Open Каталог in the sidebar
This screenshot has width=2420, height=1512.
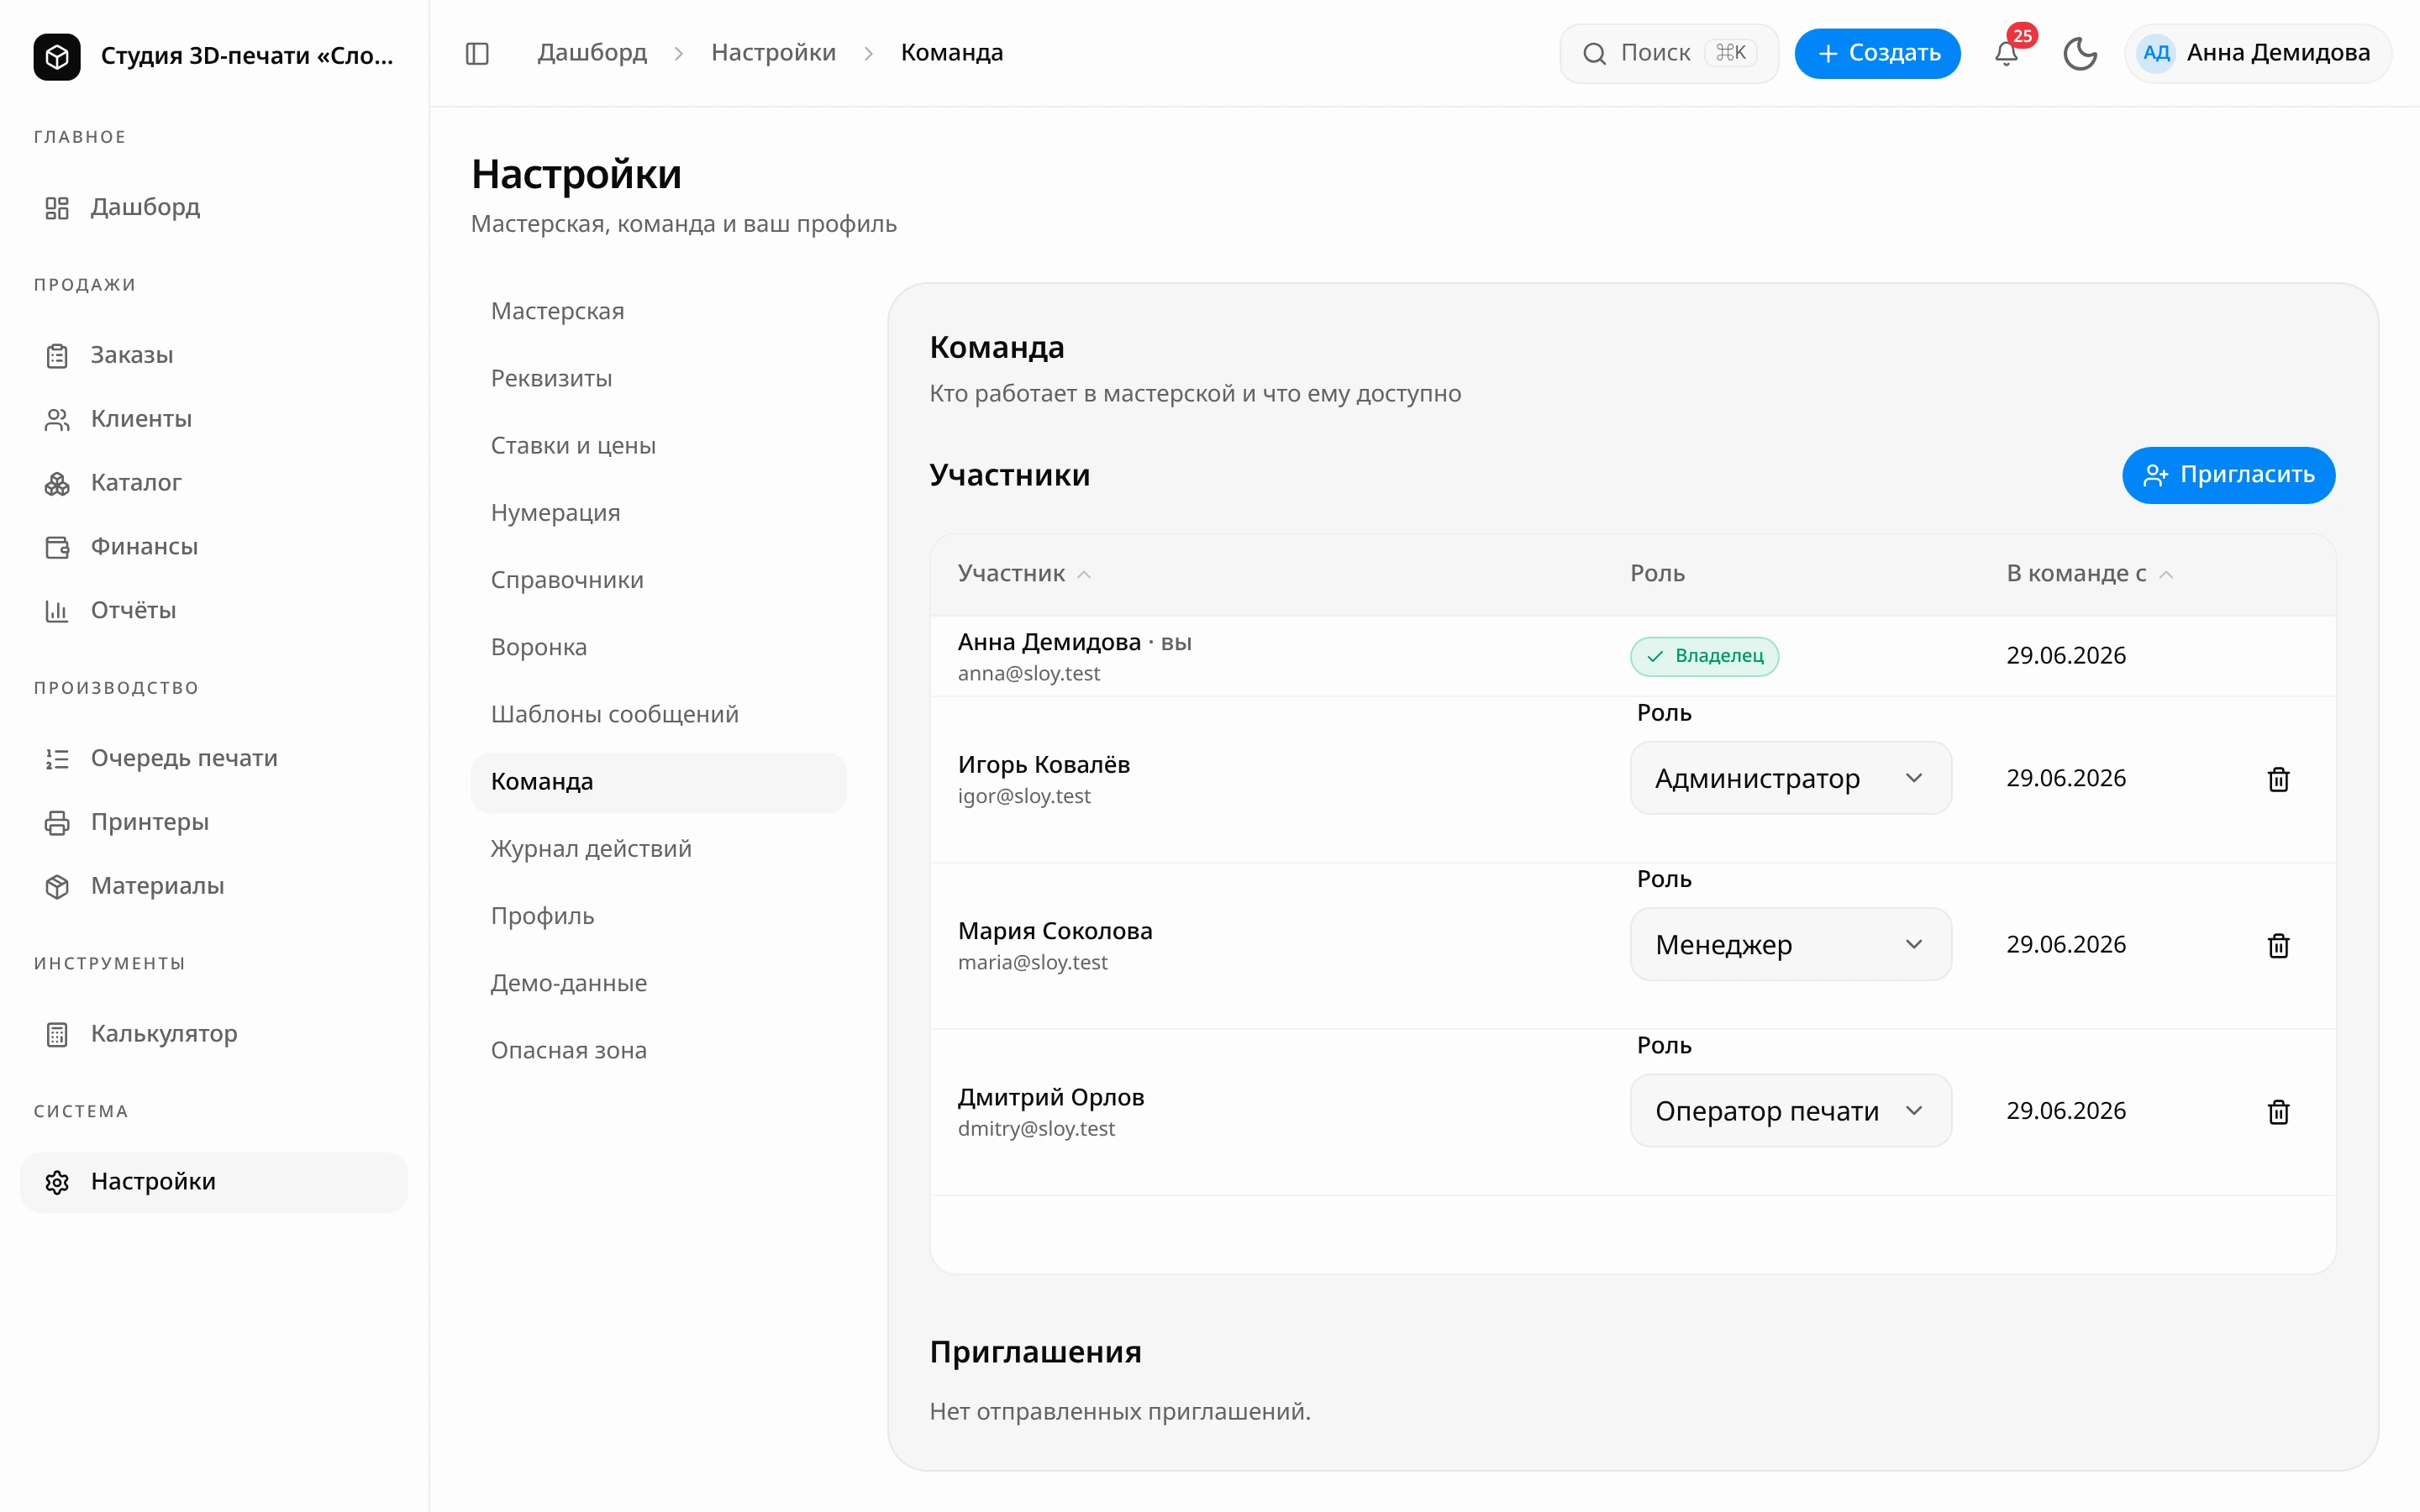click(x=214, y=483)
